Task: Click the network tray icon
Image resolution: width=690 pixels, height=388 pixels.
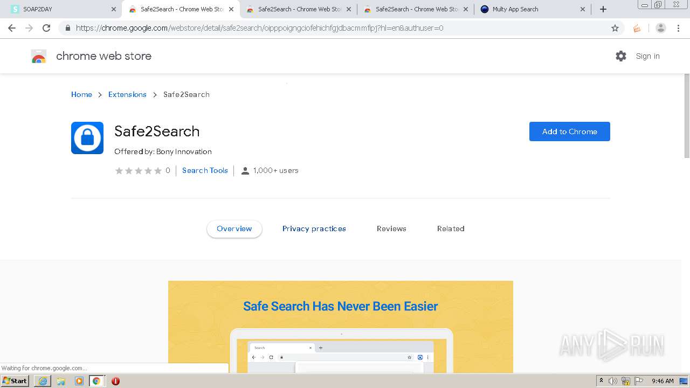Action: 626,381
